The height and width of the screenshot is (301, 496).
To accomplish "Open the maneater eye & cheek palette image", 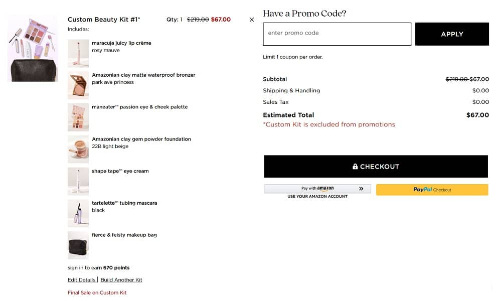I will click(x=78, y=117).
